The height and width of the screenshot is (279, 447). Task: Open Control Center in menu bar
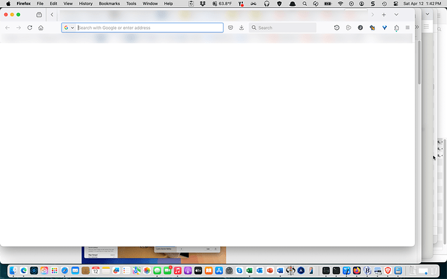point(396,4)
